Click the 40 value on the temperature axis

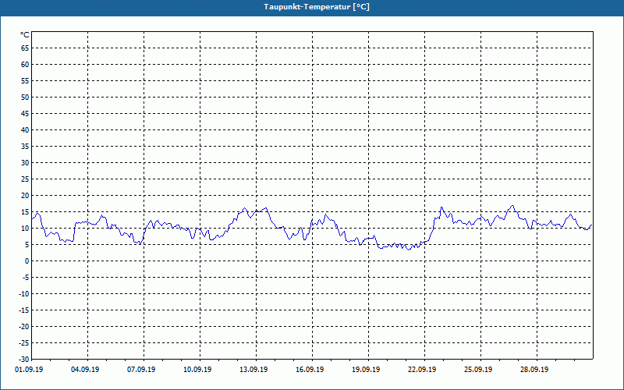tap(25, 130)
